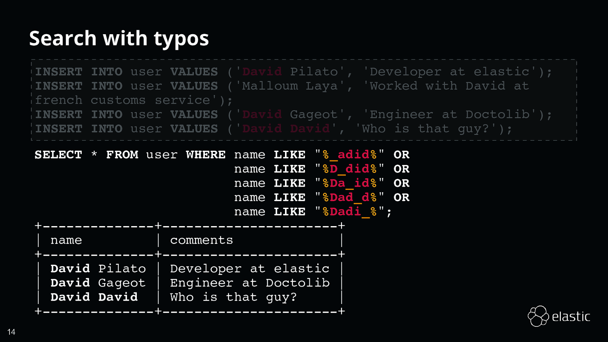Select the "%Dadi_%" pattern text
The image size is (608, 342).
pos(350,212)
